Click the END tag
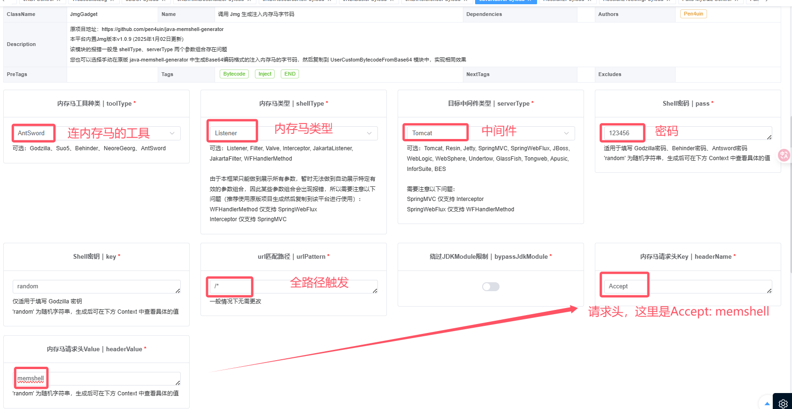 pos(290,74)
